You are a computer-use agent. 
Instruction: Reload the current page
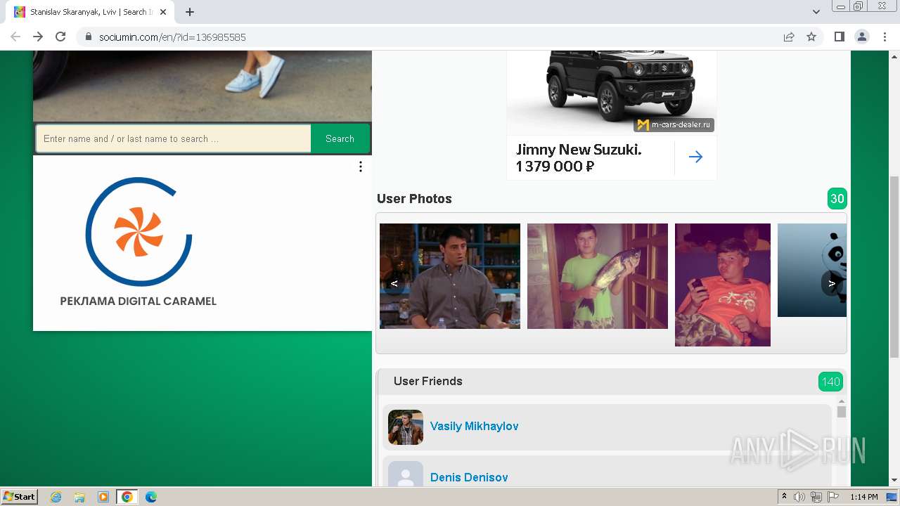click(x=60, y=37)
